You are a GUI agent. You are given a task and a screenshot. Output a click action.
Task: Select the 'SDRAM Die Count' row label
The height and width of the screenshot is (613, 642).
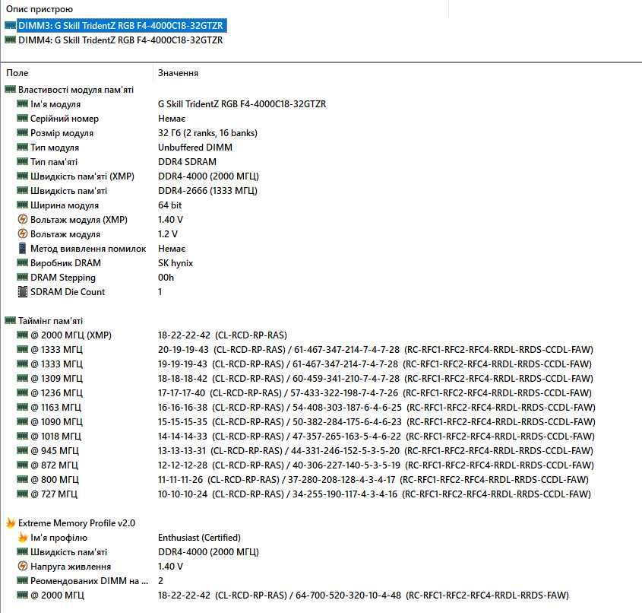(x=68, y=292)
